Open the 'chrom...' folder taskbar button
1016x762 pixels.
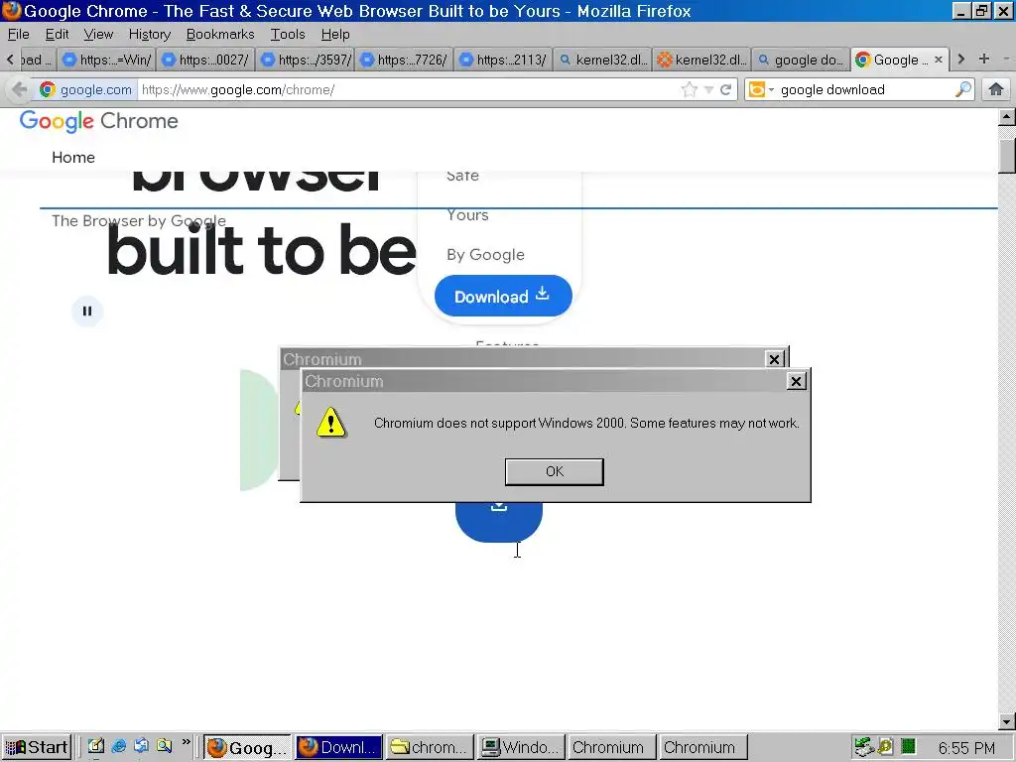(431, 748)
